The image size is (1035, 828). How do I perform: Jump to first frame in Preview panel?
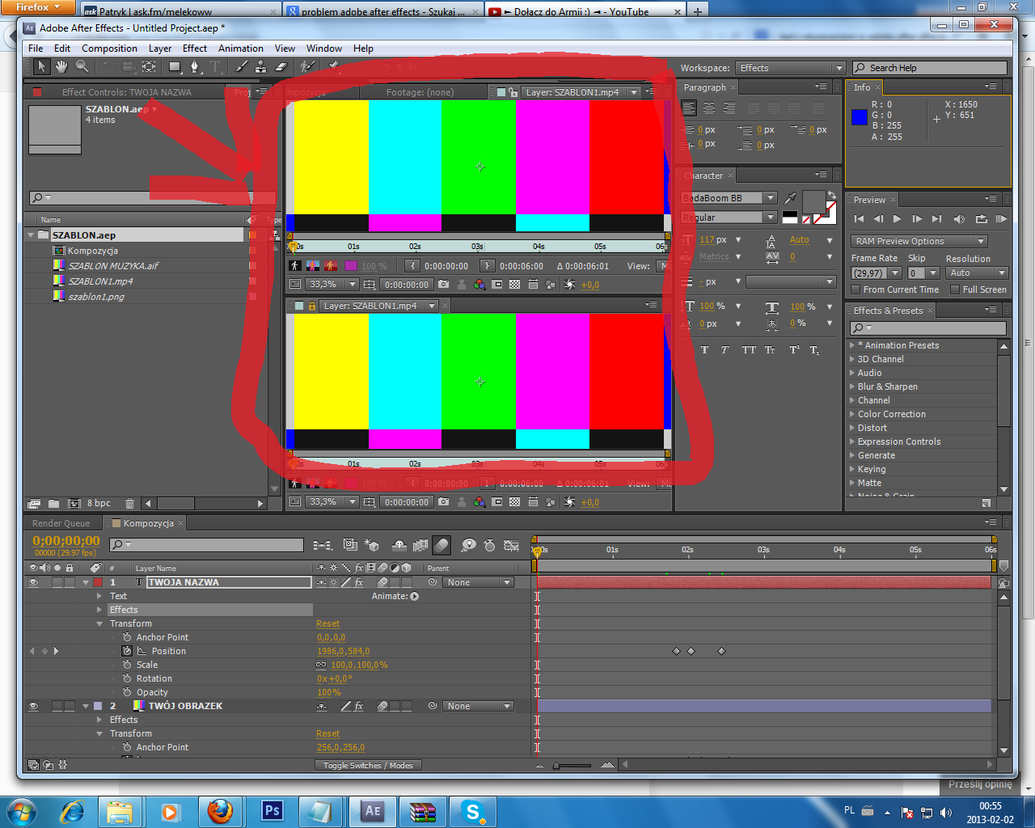coord(859,218)
